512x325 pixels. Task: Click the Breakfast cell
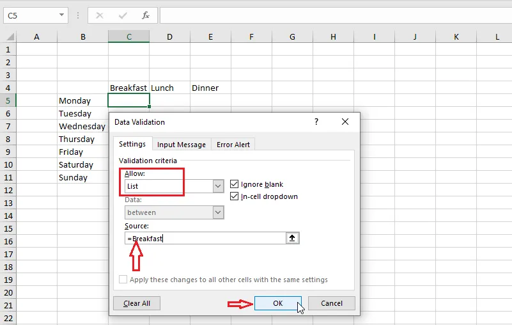pos(129,88)
